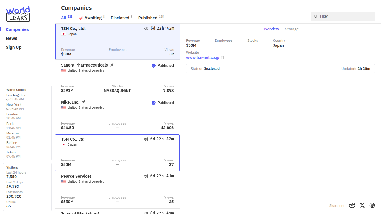
Task: Click the World Leaks logo
Action: point(18,14)
